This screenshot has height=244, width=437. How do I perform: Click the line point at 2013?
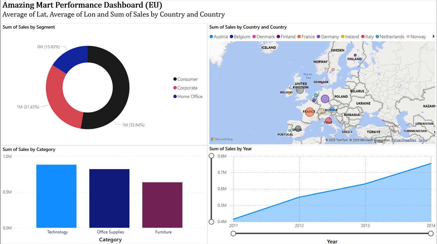[x=365, y=184]
